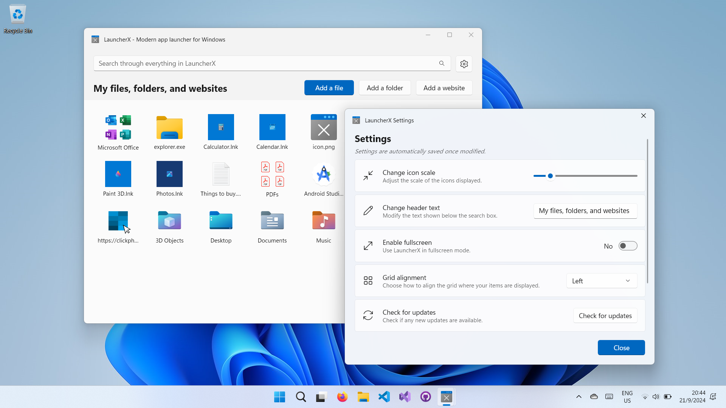This screenshot has width=726, height=408.
Task: Open settings via the gear icon
Action: click(464, 64)
